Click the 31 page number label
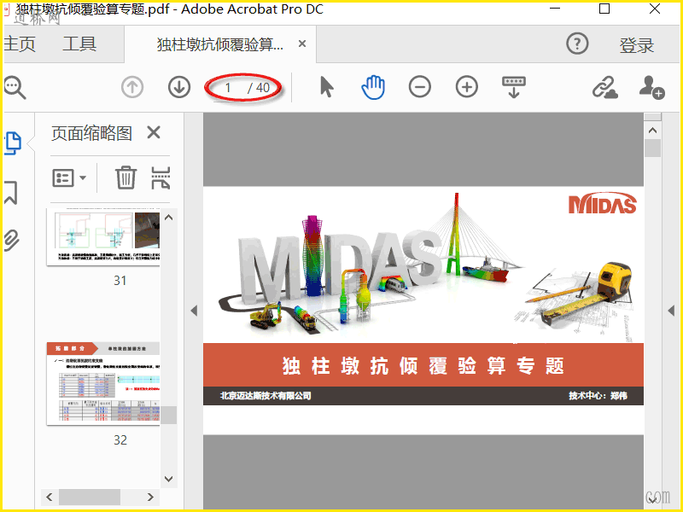 click(x=120, y=281)
